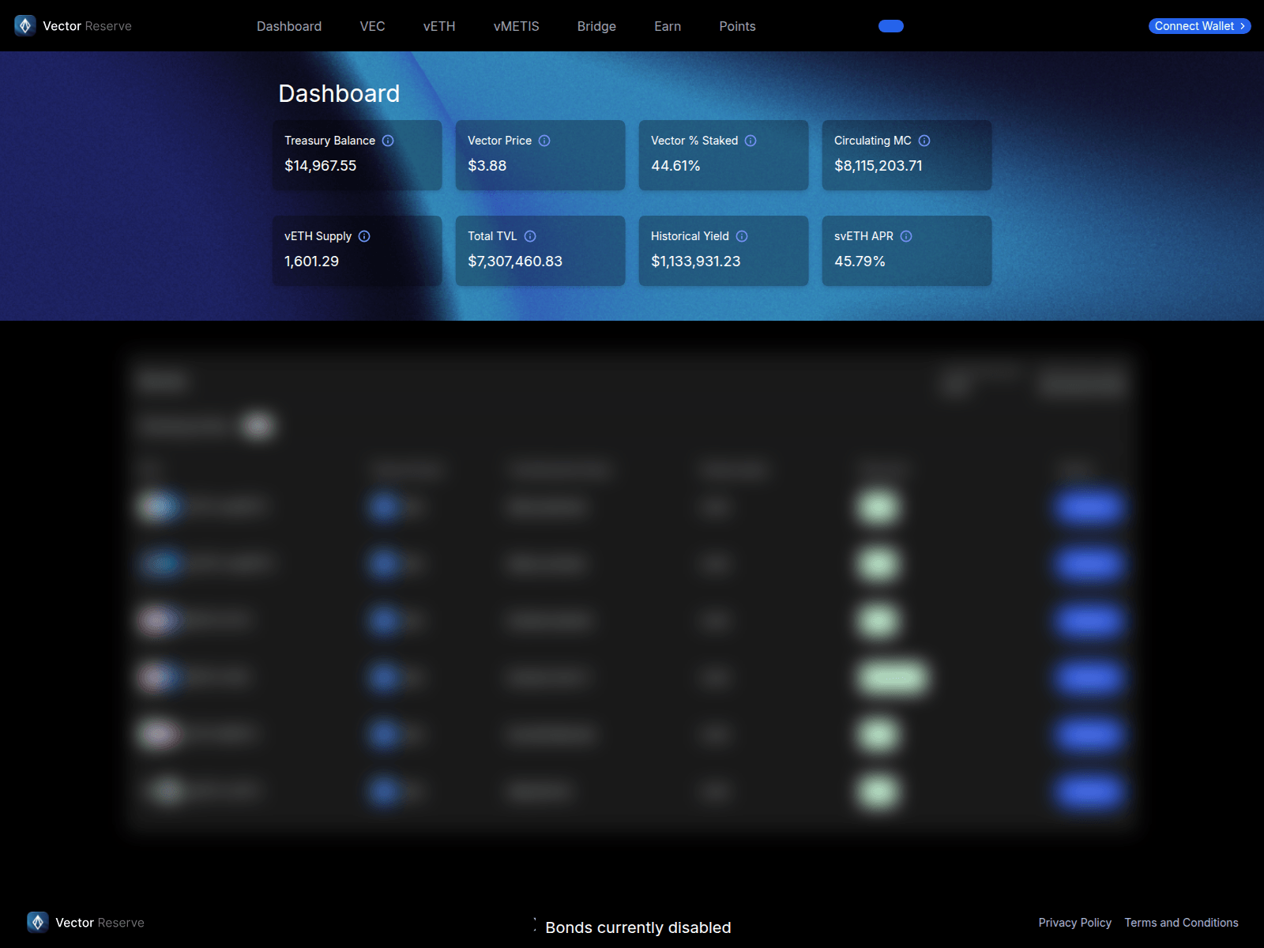
Task: Click the Historical Yield label
Action: click(x=690, y=236)
